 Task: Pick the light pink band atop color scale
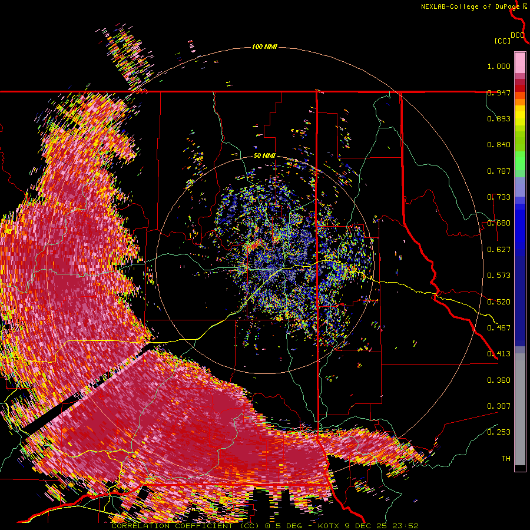[520, 62]
